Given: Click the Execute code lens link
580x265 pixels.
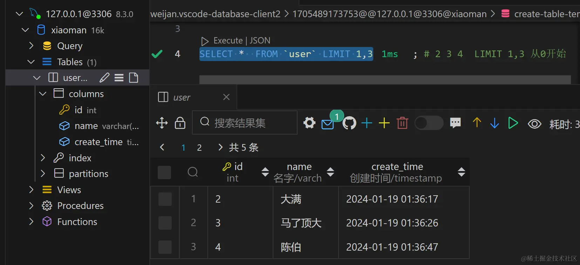Looking at the screenshot, I should pos(228,41).
